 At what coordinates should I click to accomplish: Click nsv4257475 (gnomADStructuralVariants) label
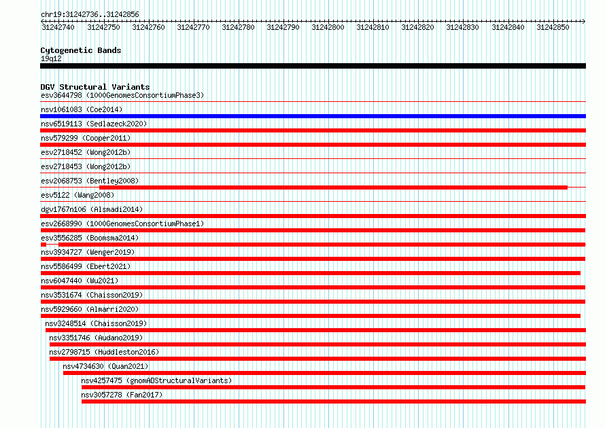pyautogui.click(x=156, y=380)
